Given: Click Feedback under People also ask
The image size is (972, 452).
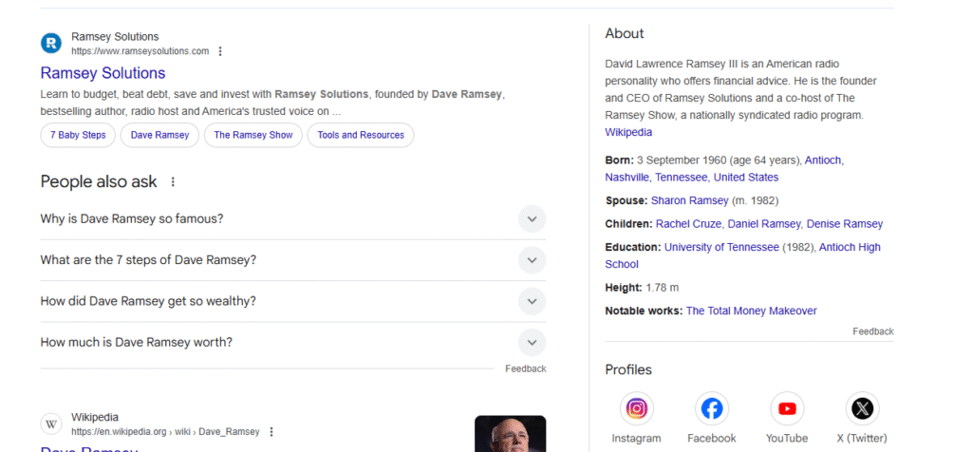Looking at the screenshot, I should tap(526, 369).
